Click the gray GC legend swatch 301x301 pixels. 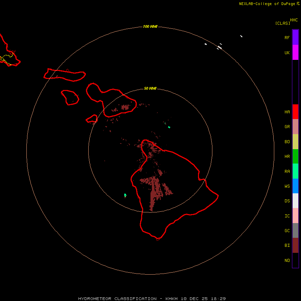[295, 230]
